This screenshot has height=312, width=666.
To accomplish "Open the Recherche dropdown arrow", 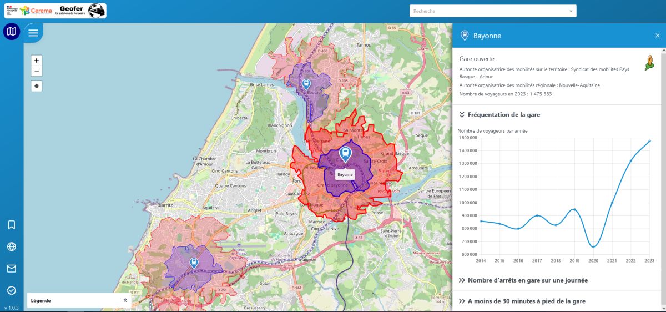I will (571, 11).
